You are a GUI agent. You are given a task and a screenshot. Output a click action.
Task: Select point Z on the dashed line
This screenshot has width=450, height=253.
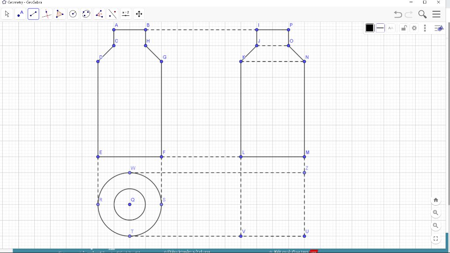[x=304, y=173]
